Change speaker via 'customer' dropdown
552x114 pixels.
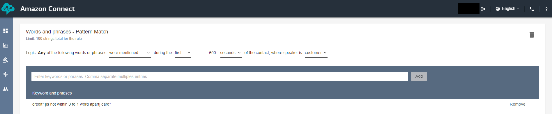point(316,53)
